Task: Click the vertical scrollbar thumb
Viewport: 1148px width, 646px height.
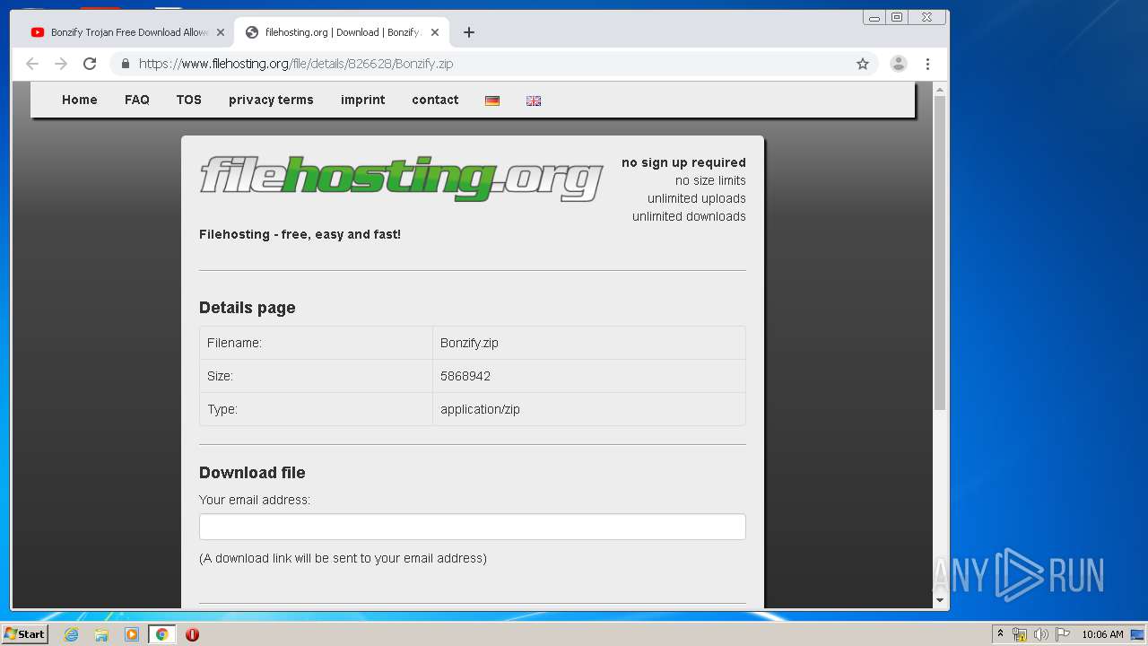Action: pyautogui.click(x=940, y=253)
